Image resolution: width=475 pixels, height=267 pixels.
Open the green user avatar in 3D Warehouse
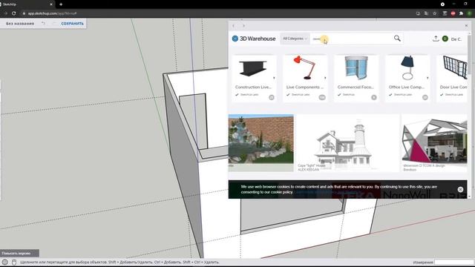point(445,39)
